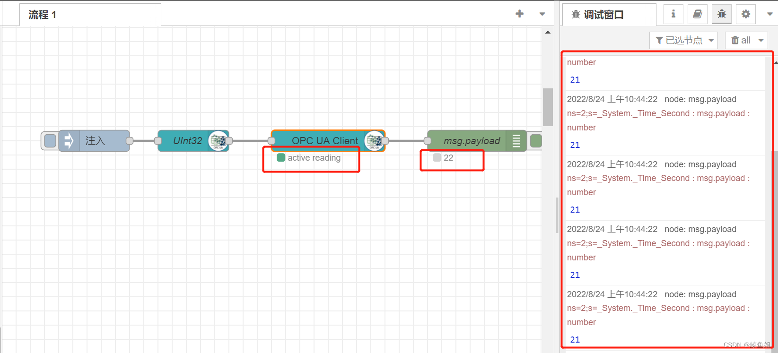Click the msg.payload node input port
The image size is (778, 353).
428,140
